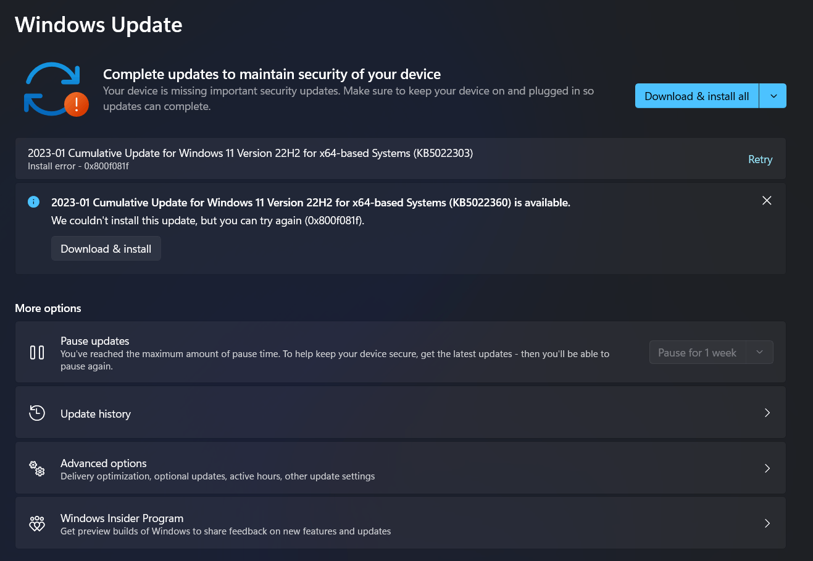Retry the failed KB5022303 update
Image resolution: width=813 pixels, height=561 pixels.
point(760,159)
